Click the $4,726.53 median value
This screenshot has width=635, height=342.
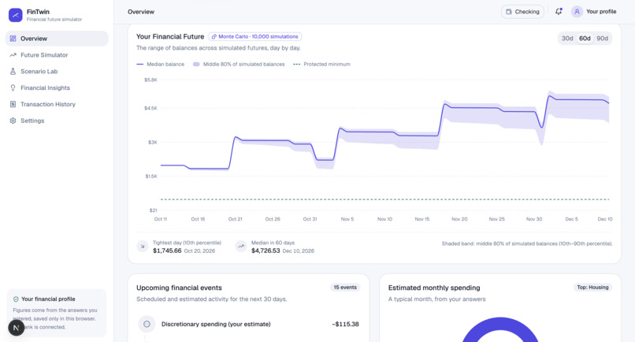266,251
